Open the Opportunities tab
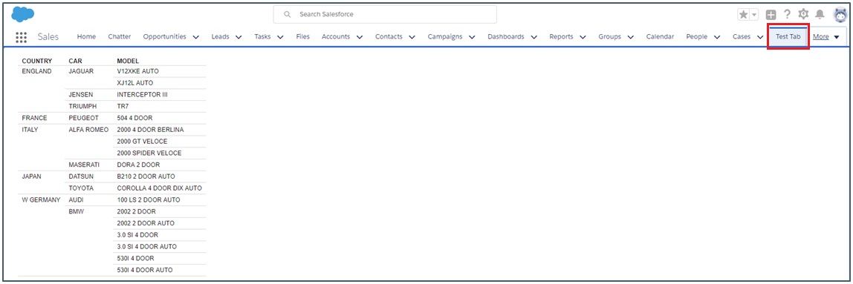 point(164,36)
